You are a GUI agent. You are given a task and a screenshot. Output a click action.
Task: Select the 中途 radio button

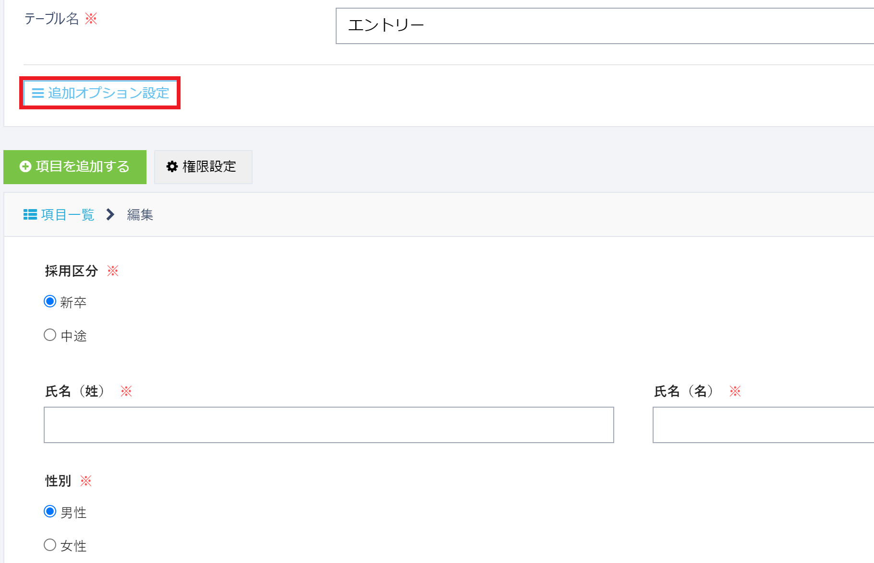pos(50,335)
